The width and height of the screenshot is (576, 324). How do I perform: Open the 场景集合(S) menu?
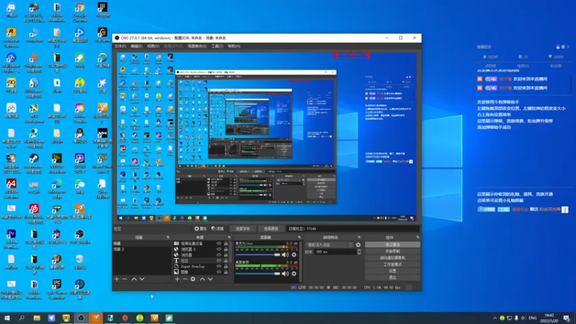click(197, 46)
